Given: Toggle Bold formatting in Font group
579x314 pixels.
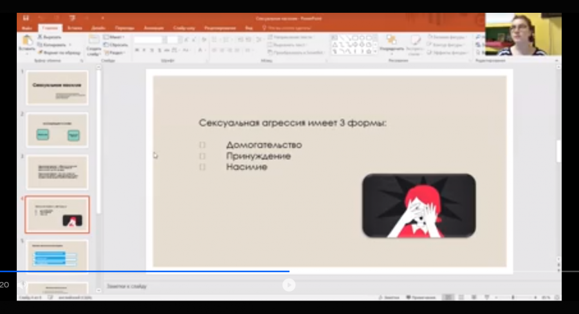Looking at the screenshot, I should pos(137,50).
